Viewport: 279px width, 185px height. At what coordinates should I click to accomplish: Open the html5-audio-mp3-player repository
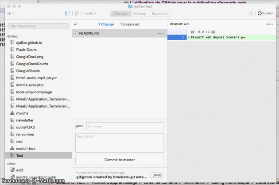(36, 78)
